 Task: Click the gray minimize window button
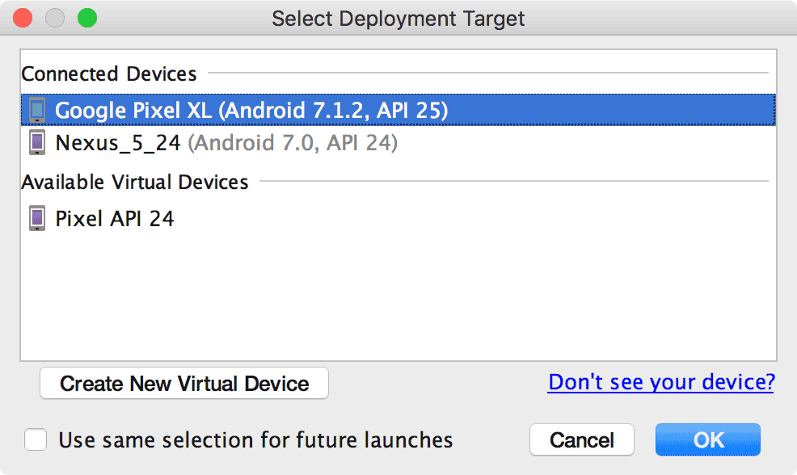[55, 18]
